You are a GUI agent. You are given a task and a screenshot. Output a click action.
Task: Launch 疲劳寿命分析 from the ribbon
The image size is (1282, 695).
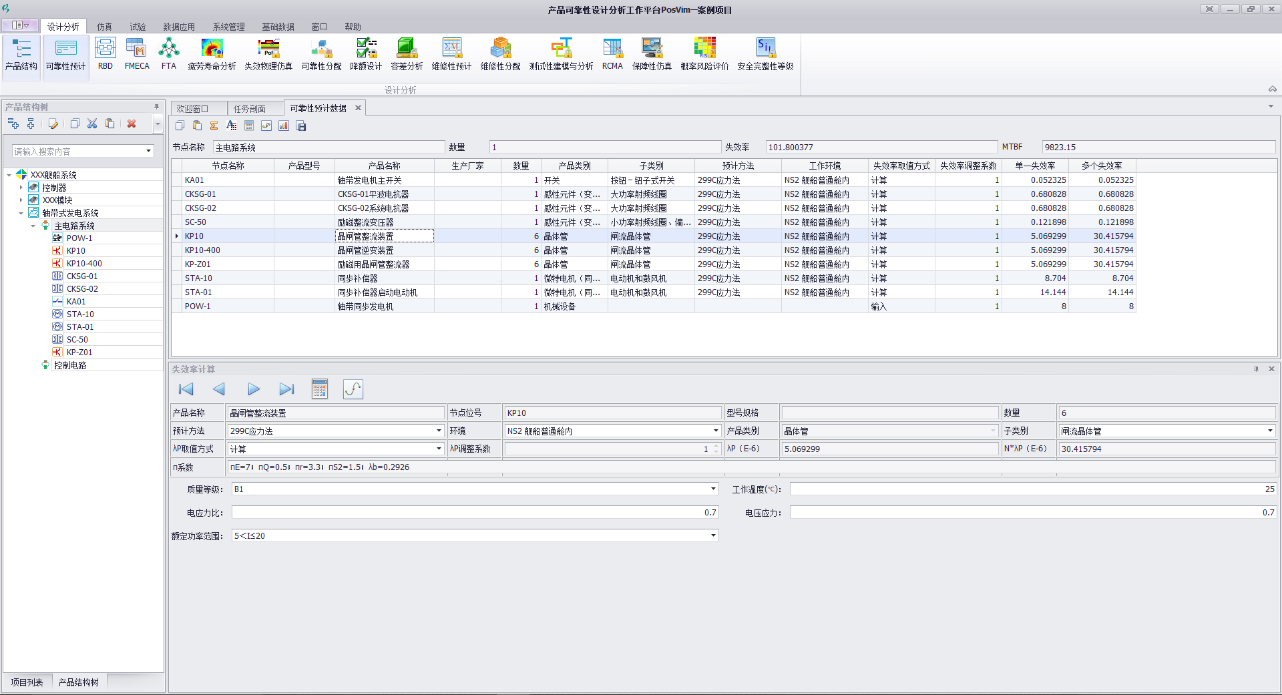(x=212, y=53)
